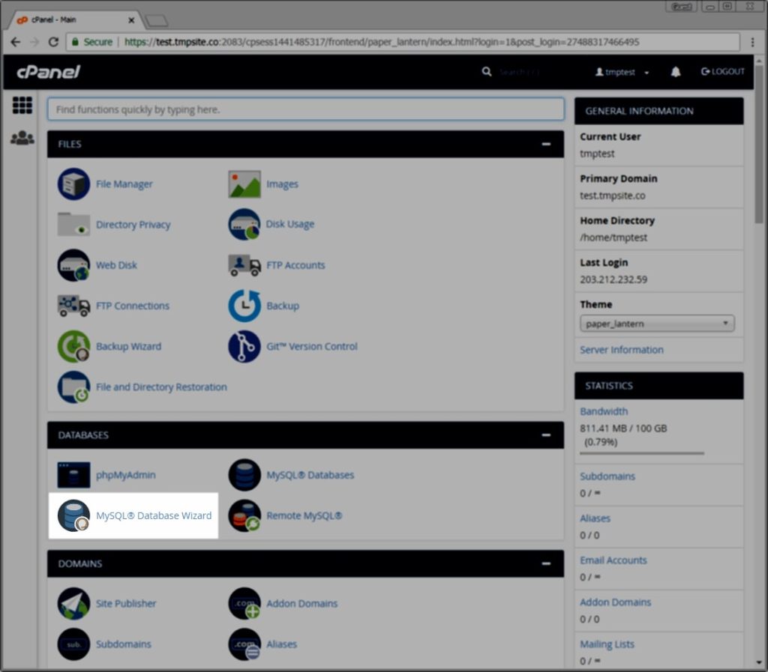This screenshot has height=672, width=768.
Task: Open the Images icon
Action: coord(244,184)
